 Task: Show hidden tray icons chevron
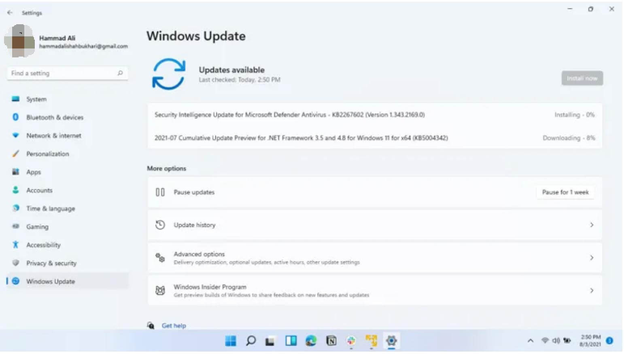tap(531, 341)
